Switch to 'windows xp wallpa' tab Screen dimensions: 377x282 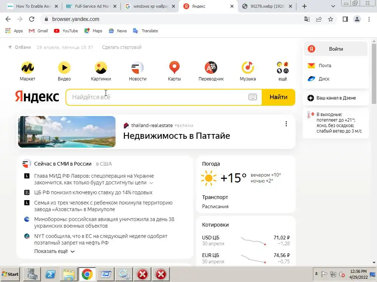(150, 6)
